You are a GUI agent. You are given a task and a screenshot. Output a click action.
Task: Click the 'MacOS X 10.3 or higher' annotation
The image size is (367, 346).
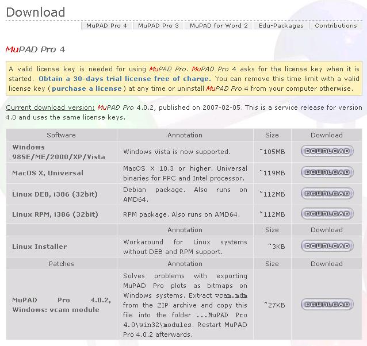click(185, 173)
